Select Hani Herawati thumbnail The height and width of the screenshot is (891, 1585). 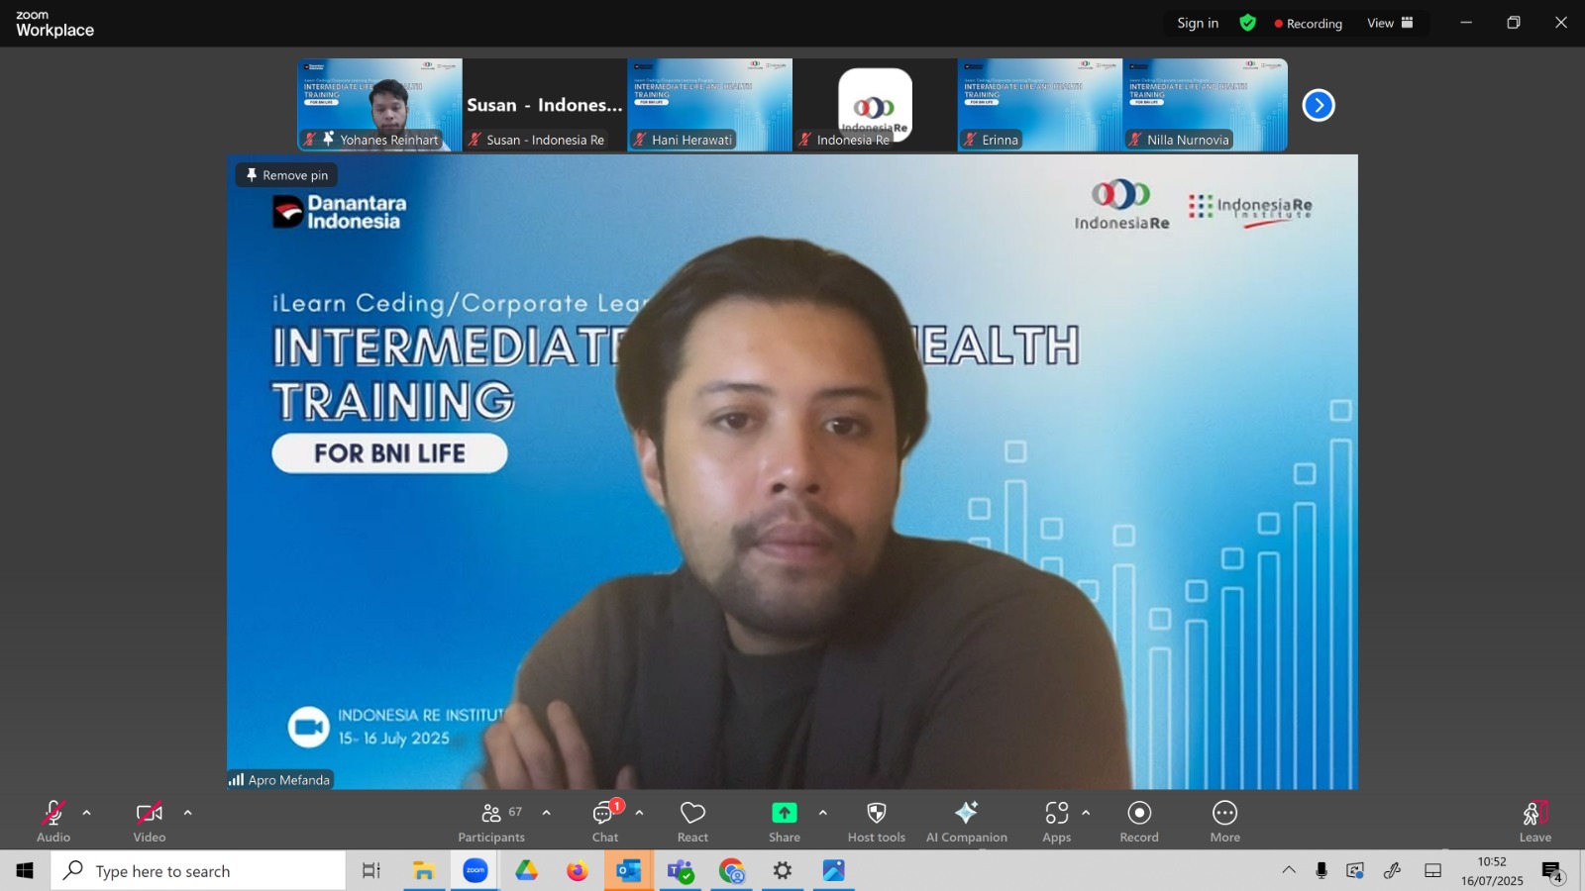(x=710, y=105)
